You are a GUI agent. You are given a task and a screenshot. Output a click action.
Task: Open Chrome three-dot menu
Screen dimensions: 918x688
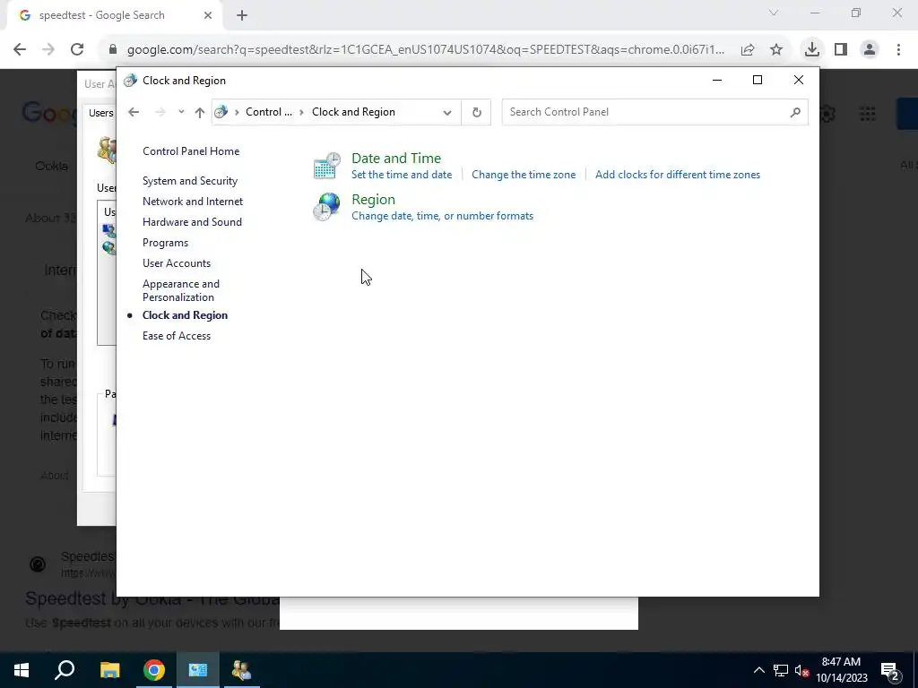click(x=898, y=49)
